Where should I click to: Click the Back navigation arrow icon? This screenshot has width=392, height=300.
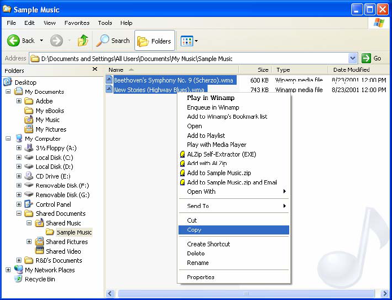[x=14, y=41]
